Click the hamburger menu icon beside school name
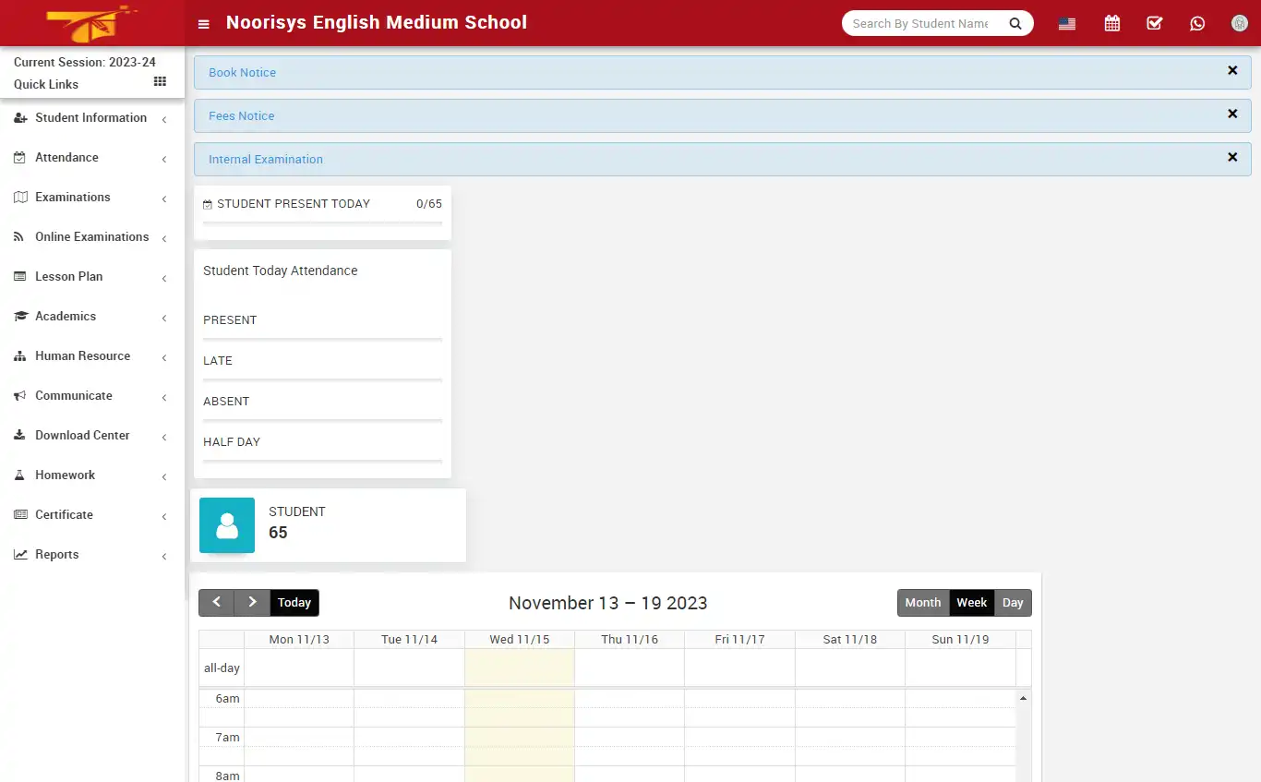1261x782 pixels. click(x=203, y=23)
